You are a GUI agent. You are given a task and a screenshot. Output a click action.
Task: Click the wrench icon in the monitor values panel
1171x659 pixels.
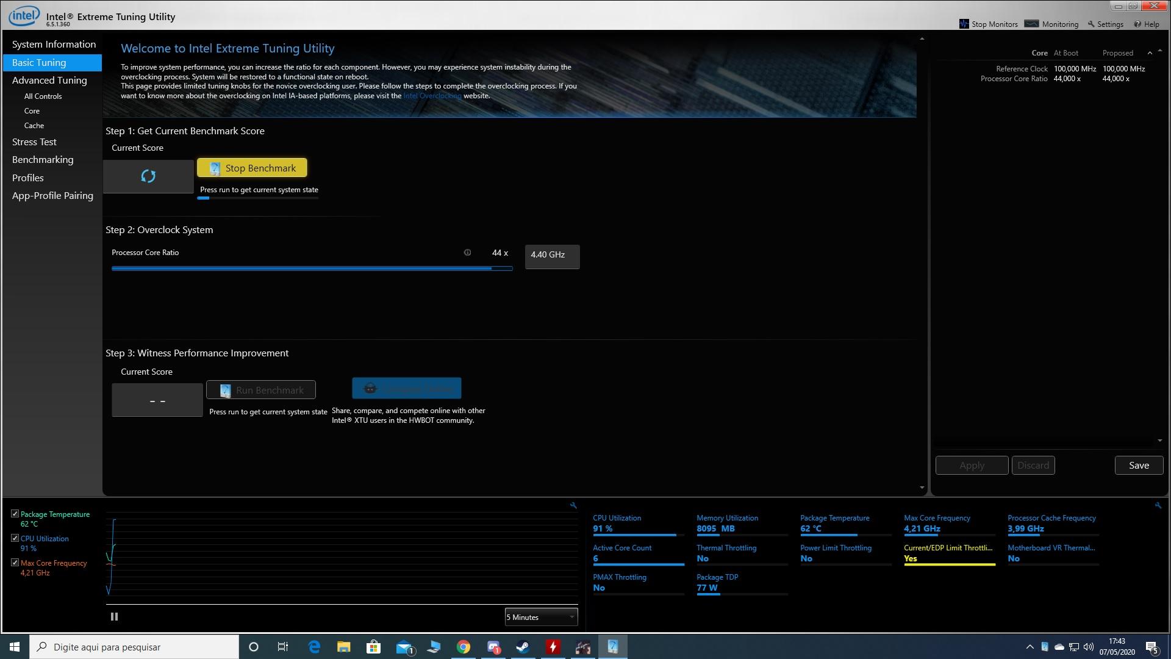click(x=1158, y=505)
